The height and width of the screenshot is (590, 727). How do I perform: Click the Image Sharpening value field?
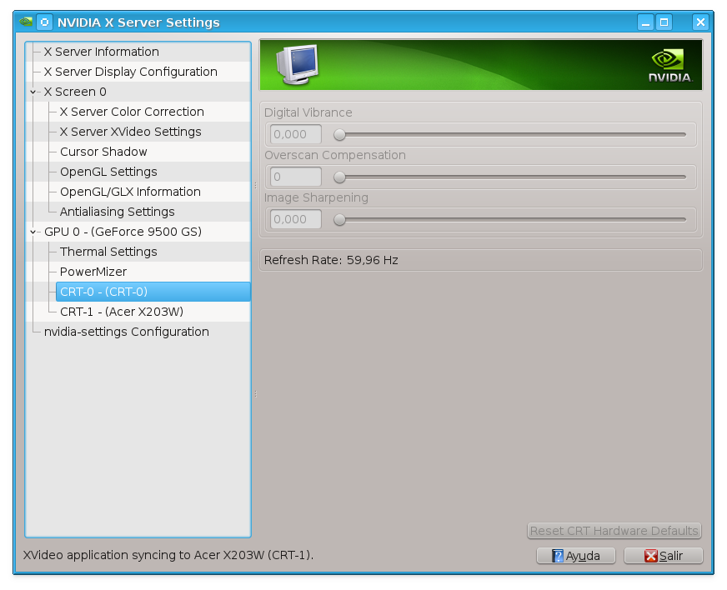(296, 219)
